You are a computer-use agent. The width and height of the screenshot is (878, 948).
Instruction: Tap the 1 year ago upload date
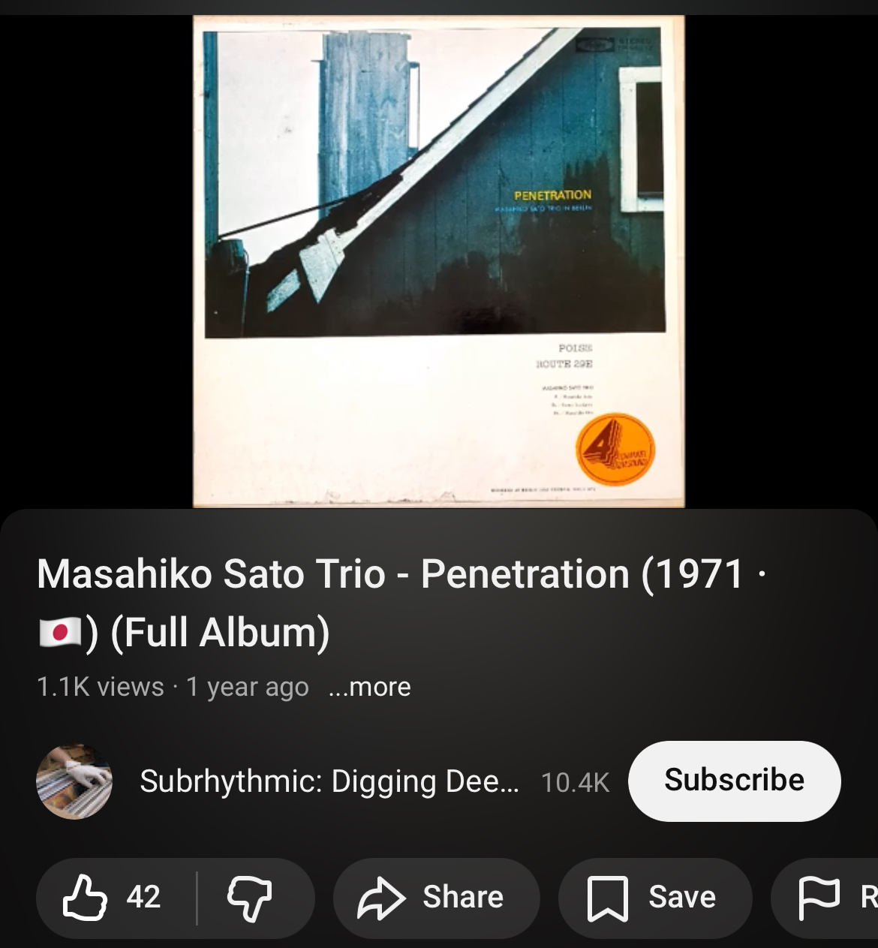point(248,687)
